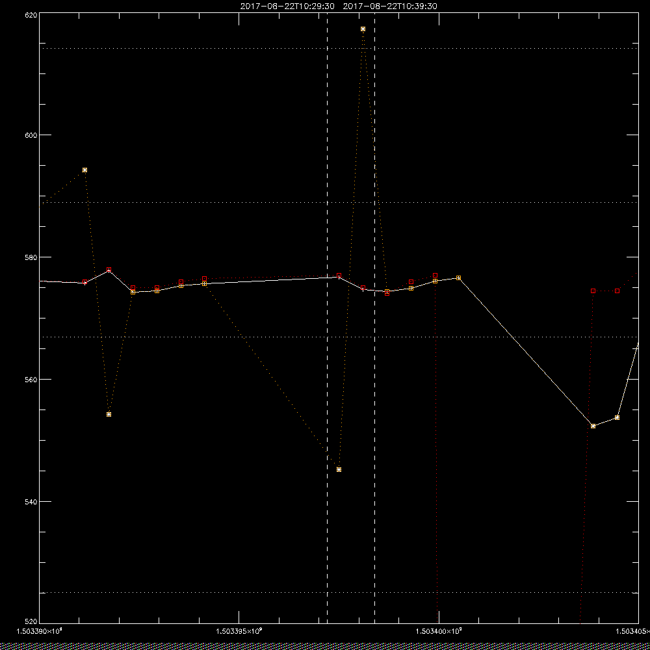Click the 1.503400×10⁹ x-axis label

439,631
